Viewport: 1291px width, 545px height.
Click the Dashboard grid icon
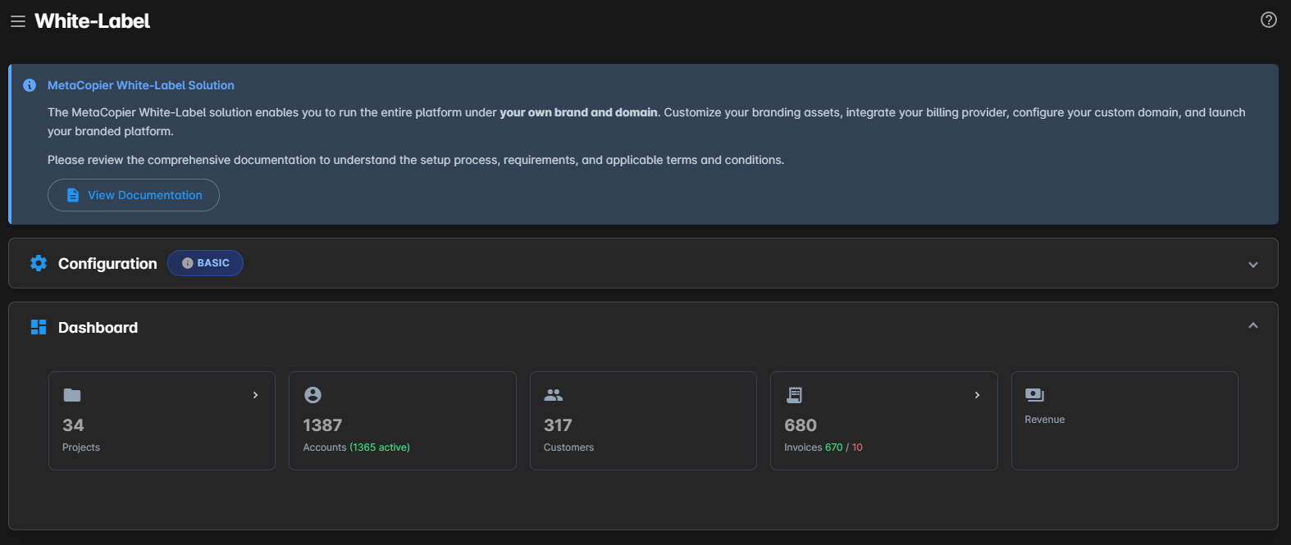(x=39, y=327)
